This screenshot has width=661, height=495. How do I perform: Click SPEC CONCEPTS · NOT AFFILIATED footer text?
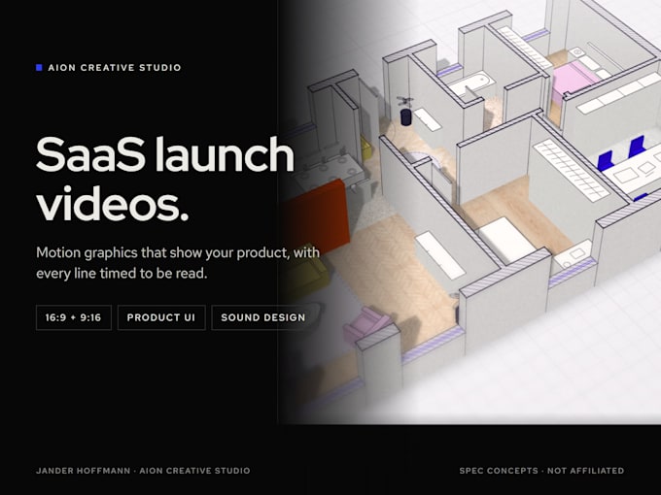pyautogui.click(x=541, y=471)
